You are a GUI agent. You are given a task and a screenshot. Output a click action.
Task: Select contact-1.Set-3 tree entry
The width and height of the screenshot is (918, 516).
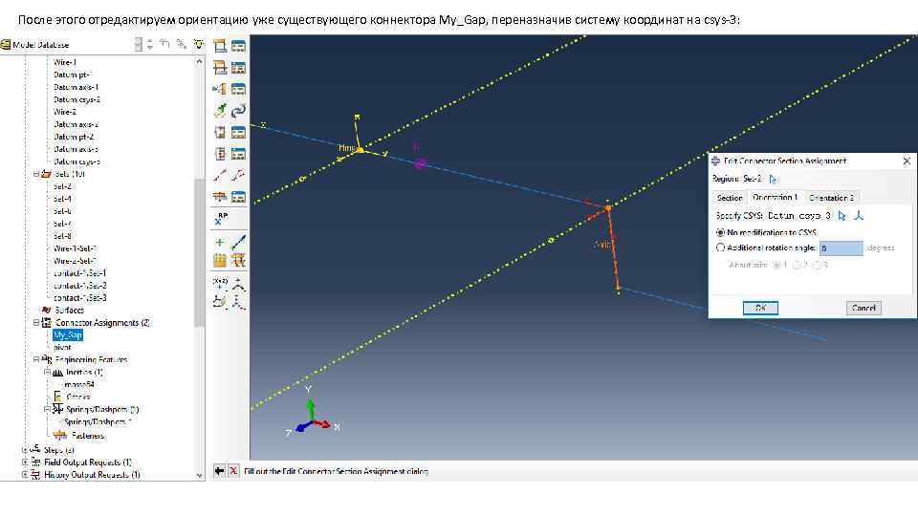coord(79,298)
